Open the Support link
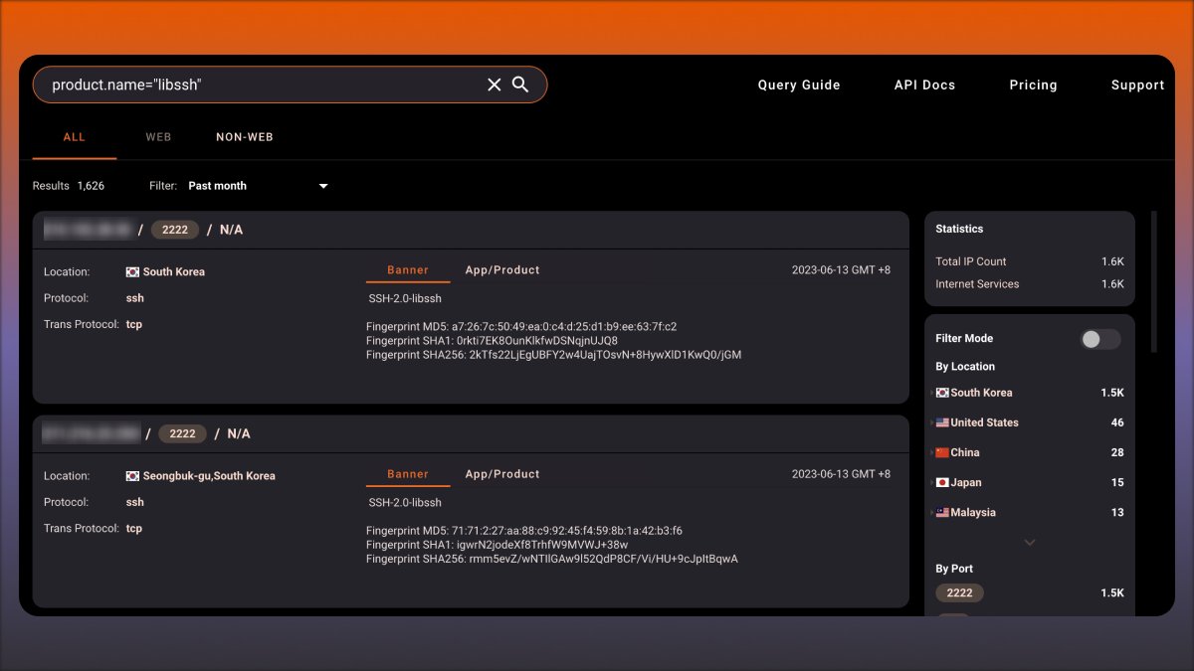Viewport: 1194px width, 671px height. tap(1137, 85)
